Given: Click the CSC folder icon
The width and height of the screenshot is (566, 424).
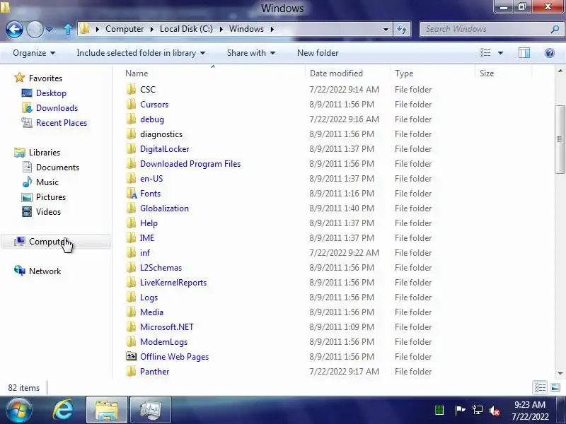Looking at the screenshot, I should click(x=132, y=89).
